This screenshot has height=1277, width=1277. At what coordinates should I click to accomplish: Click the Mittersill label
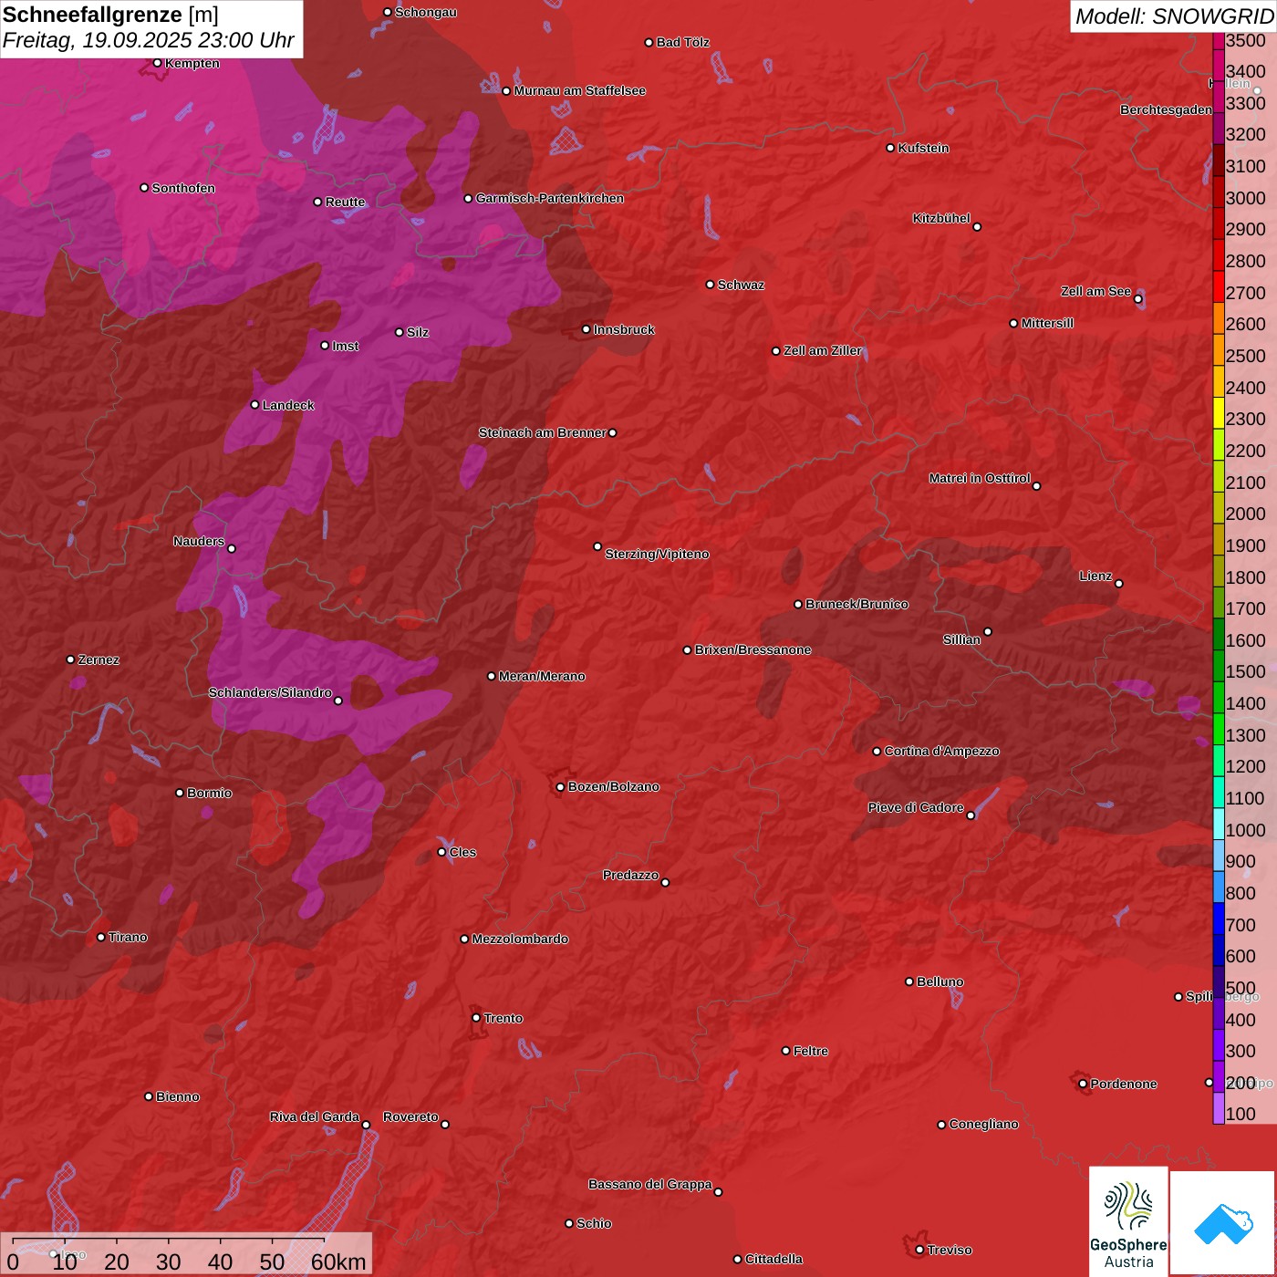(x=1047, y=324)
